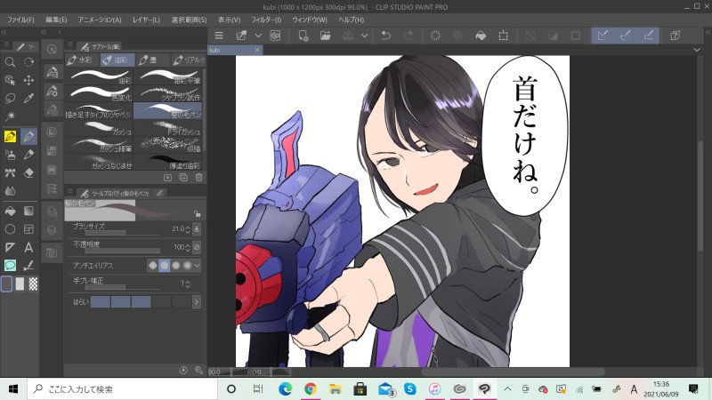Click the Fill bucket command bar icon

tap(481, 36)
